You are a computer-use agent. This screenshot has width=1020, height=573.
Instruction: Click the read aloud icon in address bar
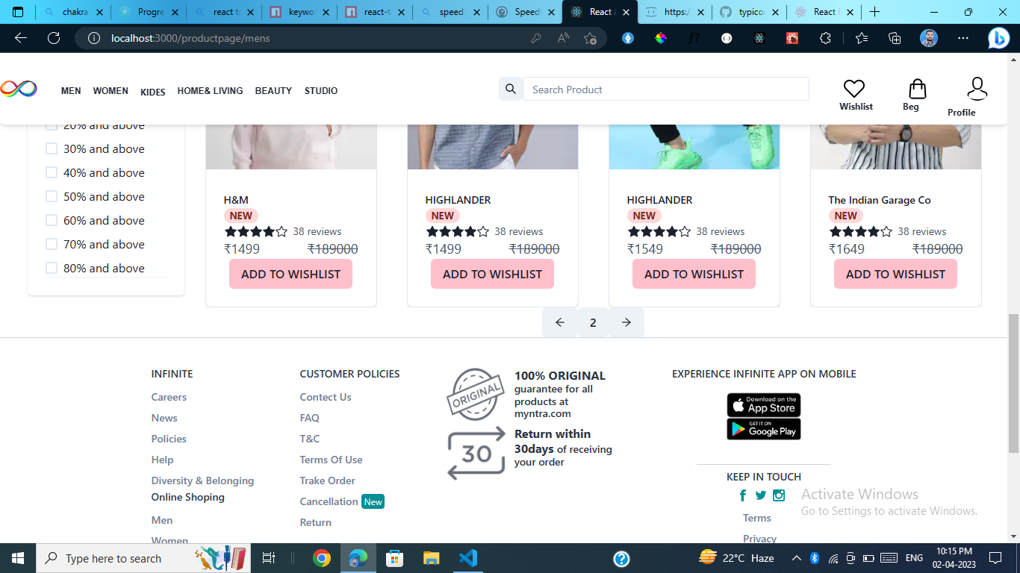(564, 38)
